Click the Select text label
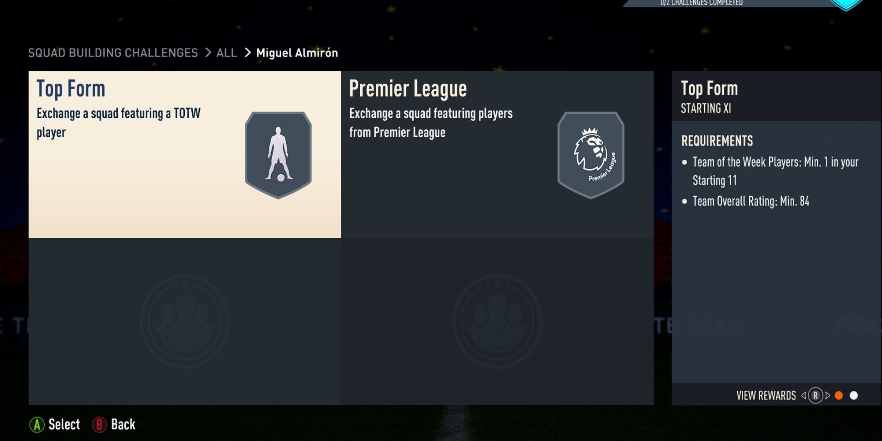This screenshot has height=441, width=882. tap(64, 425)
